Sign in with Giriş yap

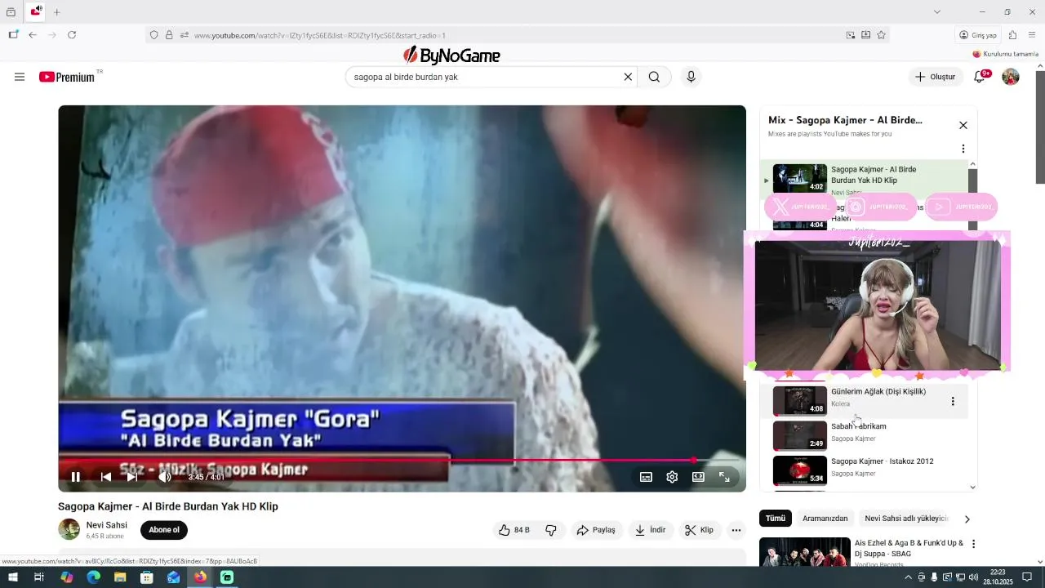point(978,35)
